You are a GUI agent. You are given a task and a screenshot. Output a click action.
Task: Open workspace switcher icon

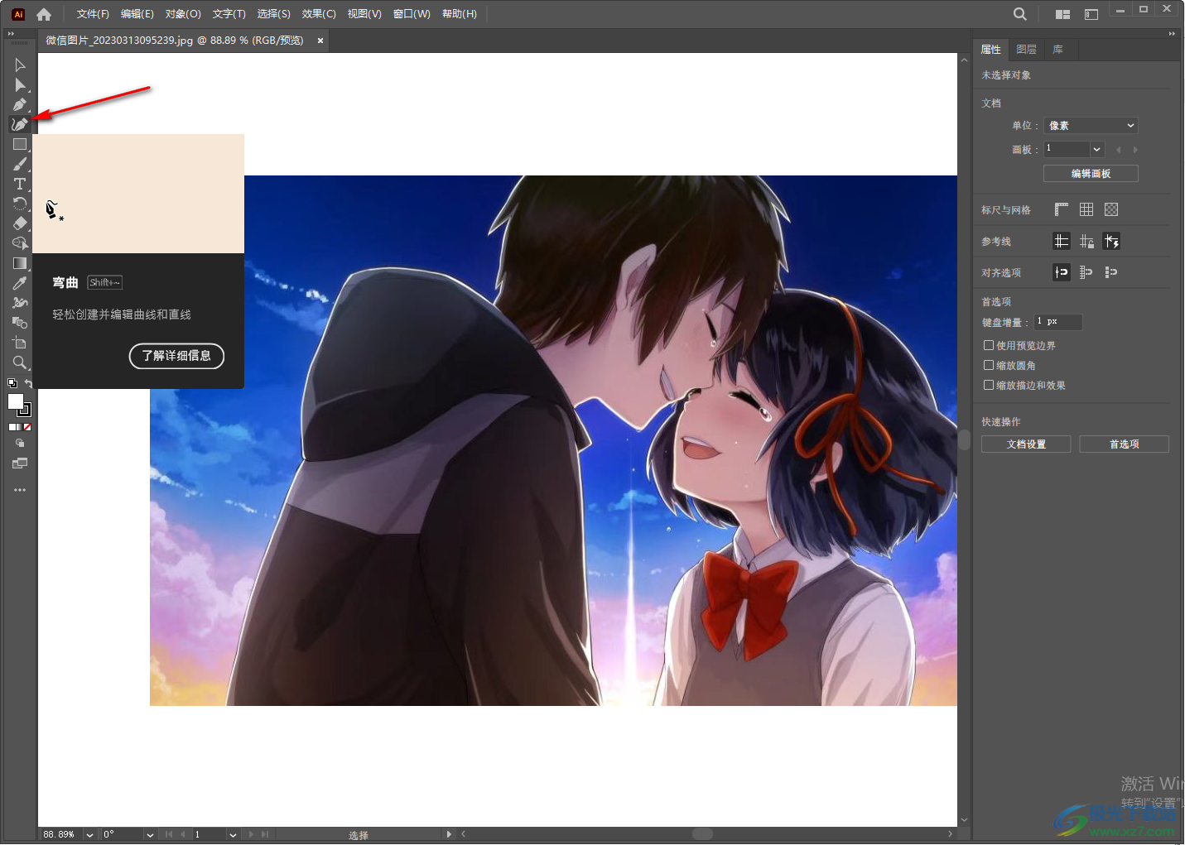click(x=1091, y=14)
